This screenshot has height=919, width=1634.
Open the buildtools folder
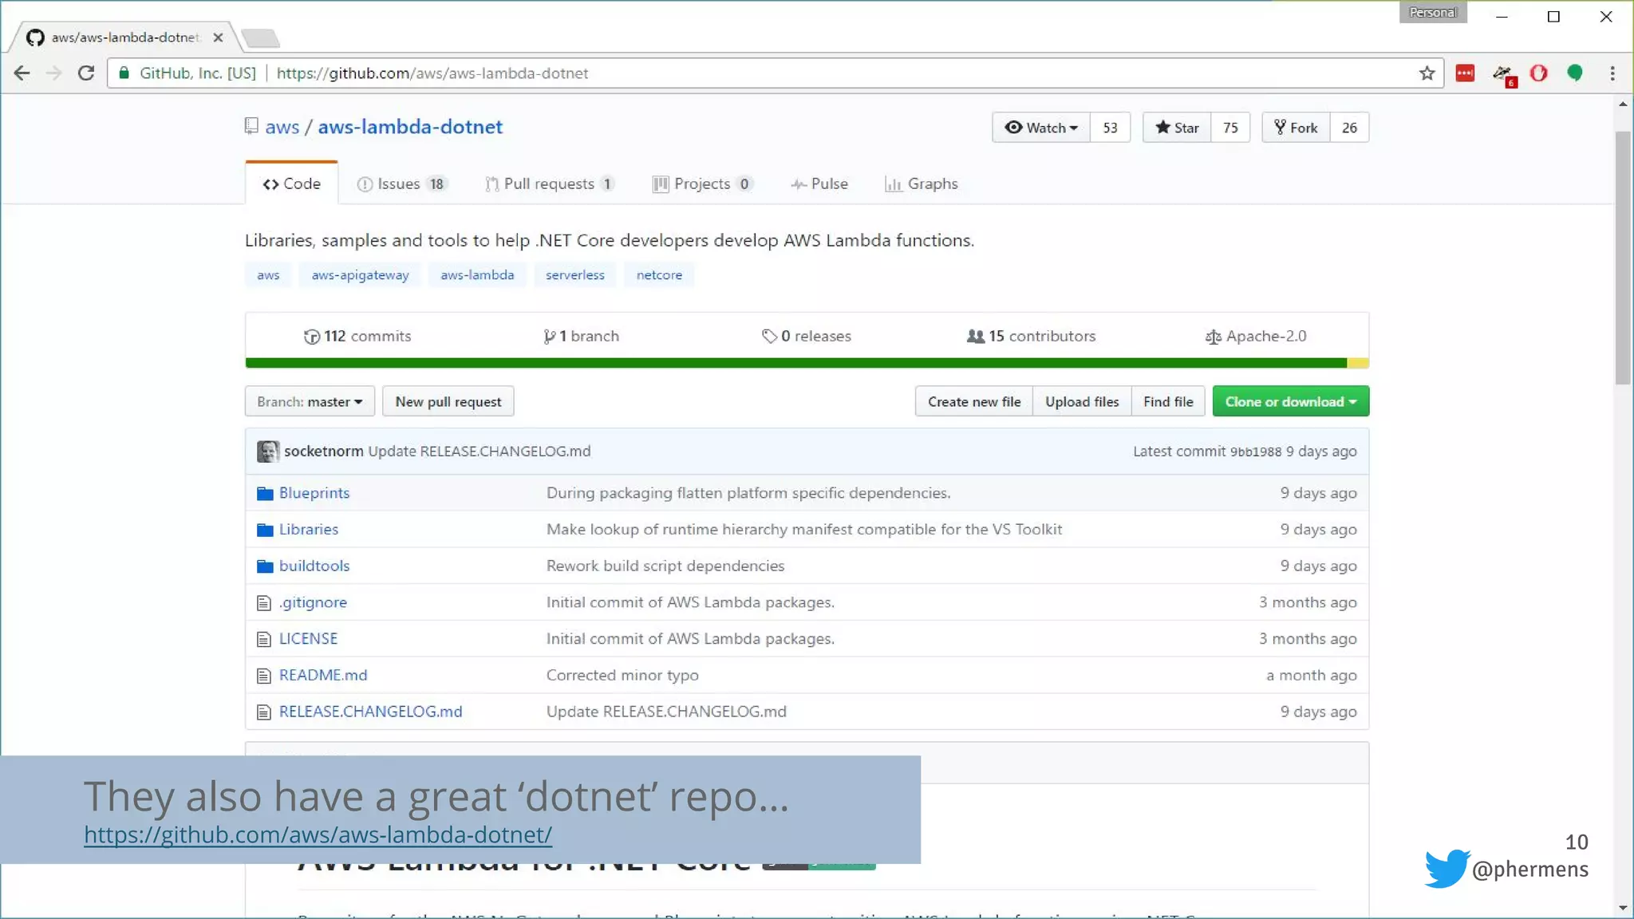[314, 566]
